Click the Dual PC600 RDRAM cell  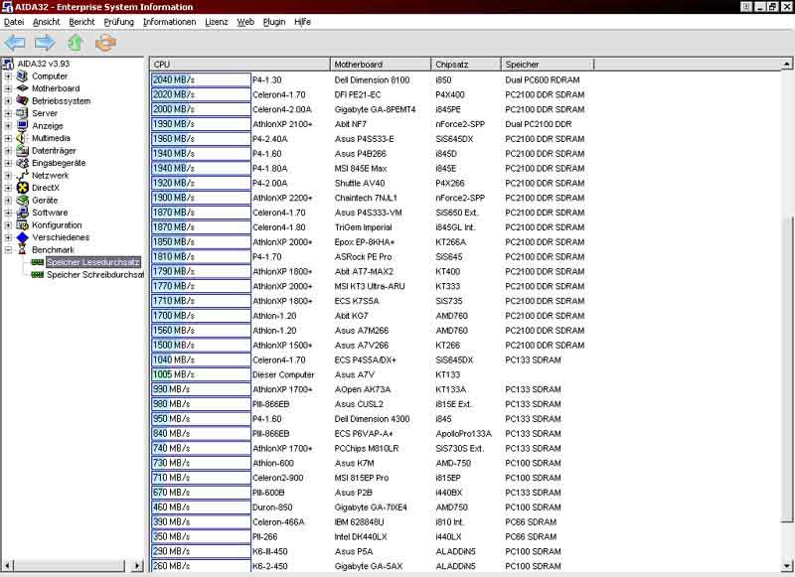[x=542, y=80]
